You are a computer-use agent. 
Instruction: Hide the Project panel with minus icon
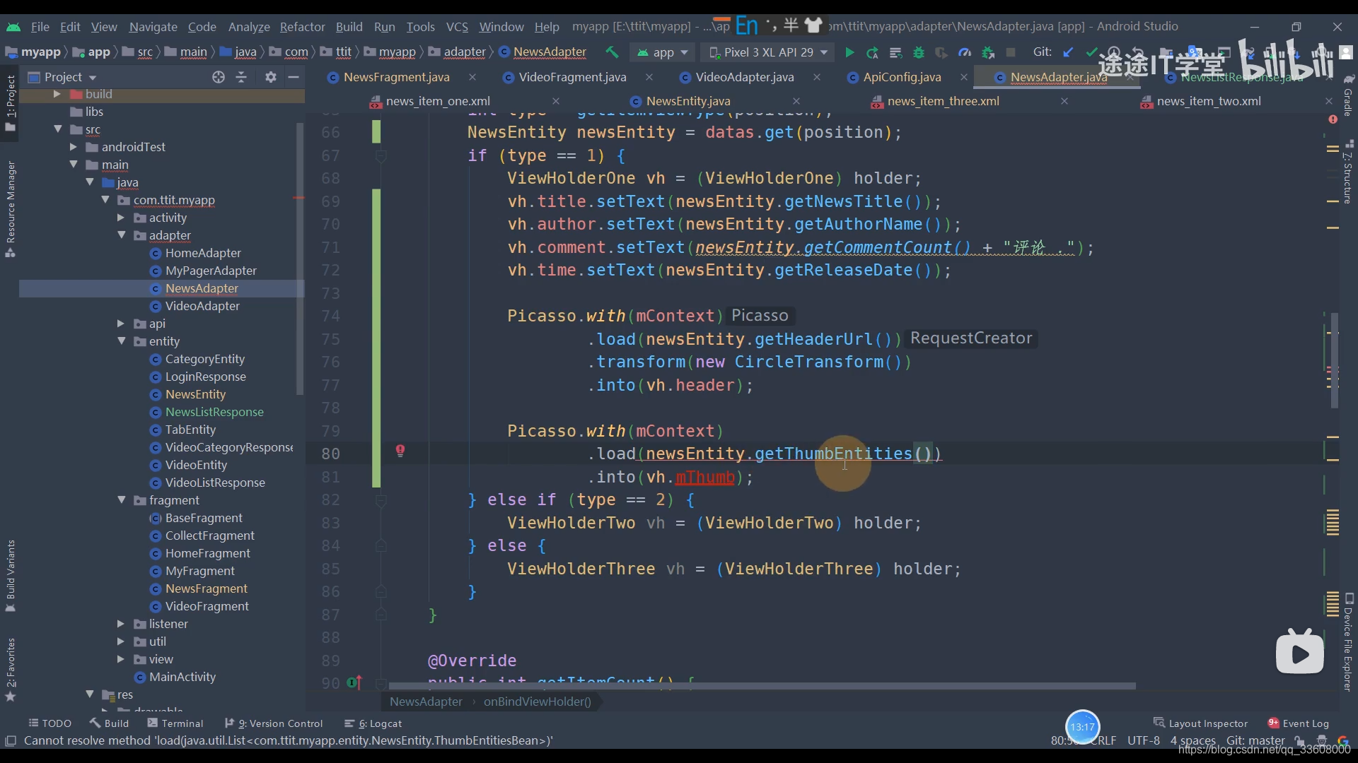click(294, 77)
